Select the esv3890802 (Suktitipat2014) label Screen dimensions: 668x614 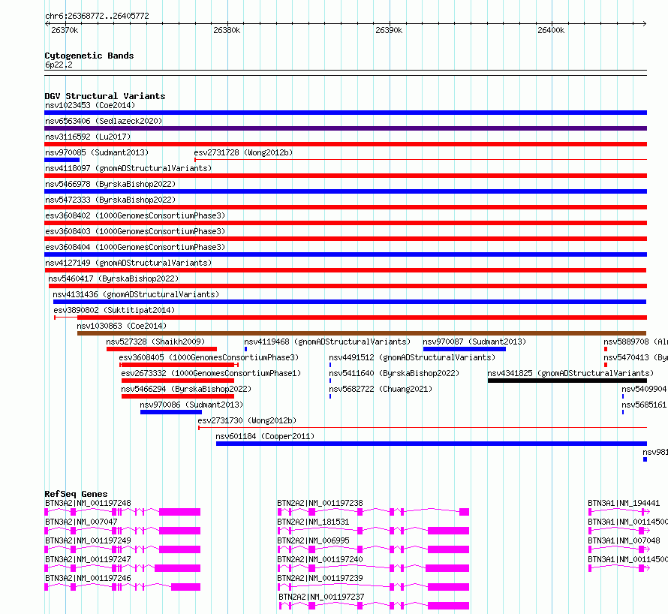click(114, 310)
